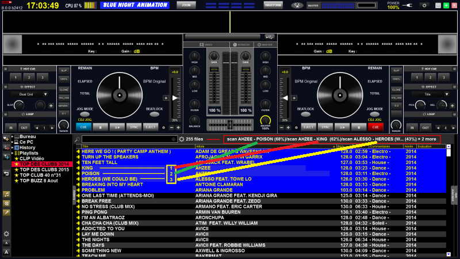Image resolution: width=460 pixels, height=259 pixels.
Task: Switch mixer to MASTER tab
Action: tap(265, 45)
